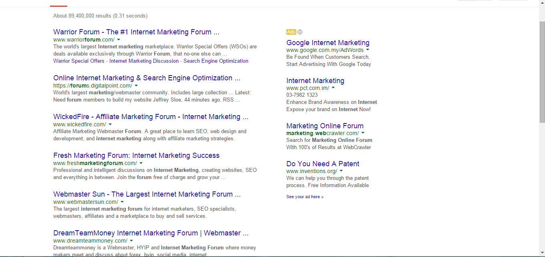Expand dropdown arrow next to www.google.com.my/AdWords
545x257 pixels.
pos(368,50)
